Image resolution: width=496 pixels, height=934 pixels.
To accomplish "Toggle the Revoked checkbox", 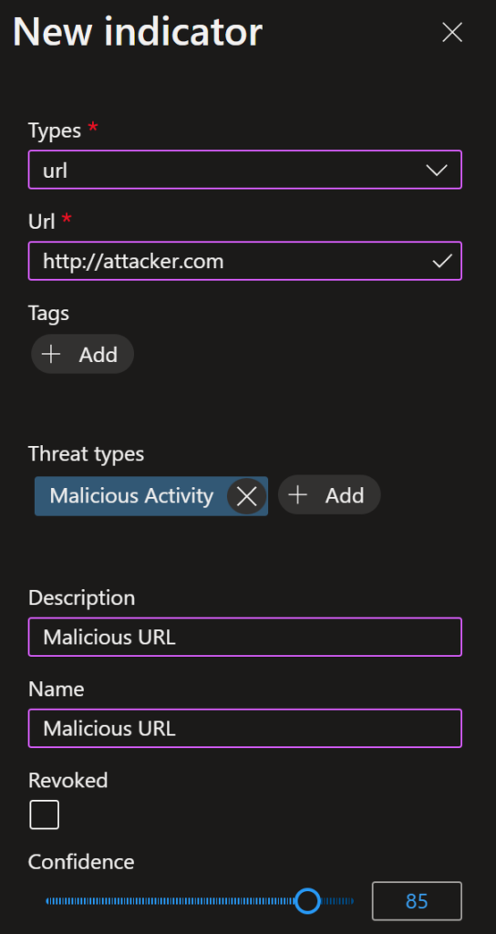I will point(45,815).
